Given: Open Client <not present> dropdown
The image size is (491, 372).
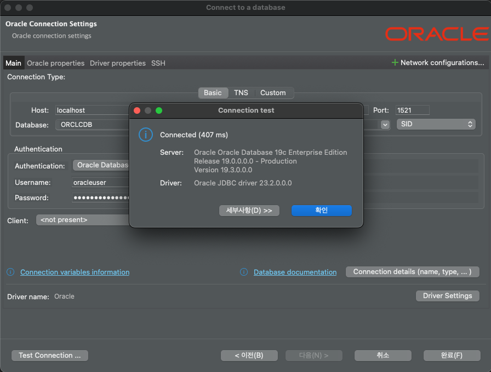Looking at the screenshot, I should (x=83, y=220).
